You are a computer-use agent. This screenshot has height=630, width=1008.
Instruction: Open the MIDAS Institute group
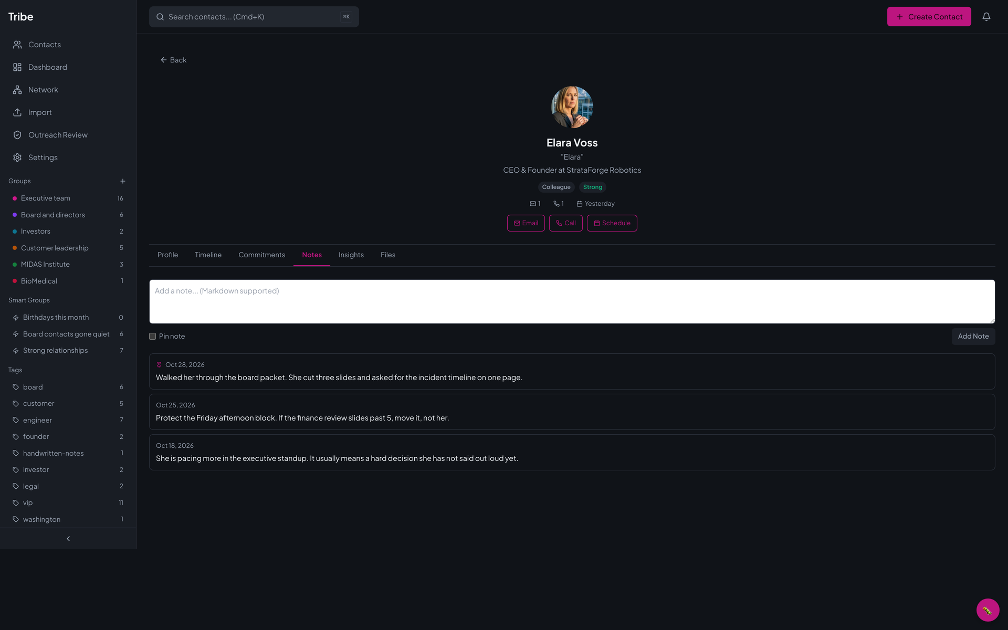[x=68, y=265]
